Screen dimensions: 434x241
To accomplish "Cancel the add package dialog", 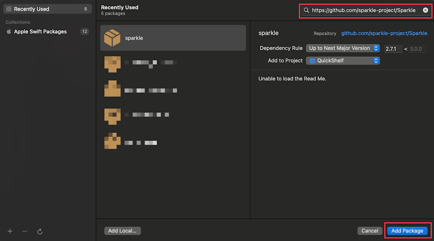I will [370, 231].
